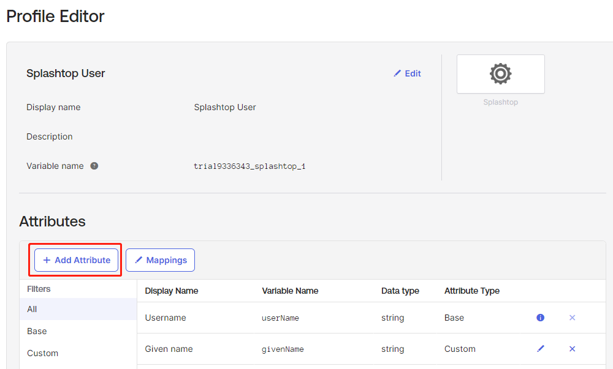Click the givenName variable name cell
Screen dimensions: 613x369
pos(283,349)
